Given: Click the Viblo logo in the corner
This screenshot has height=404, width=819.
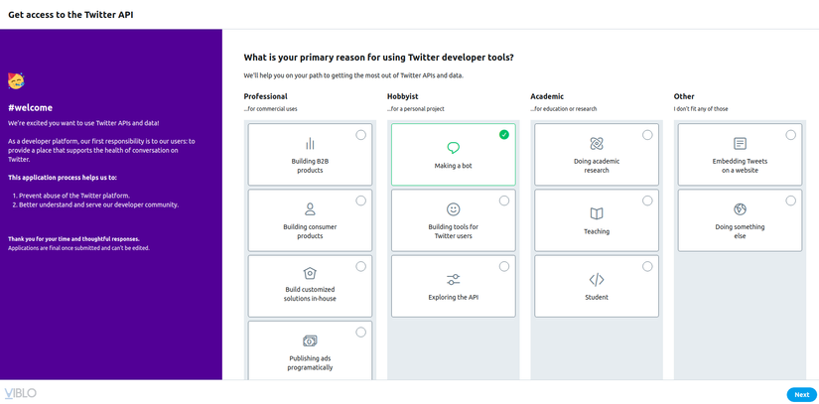Looking at the screenshot, I should [x=20, y=393].
